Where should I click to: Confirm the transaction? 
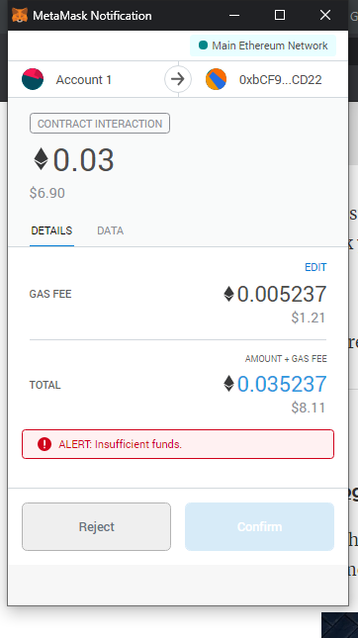[x=259, y=526]
